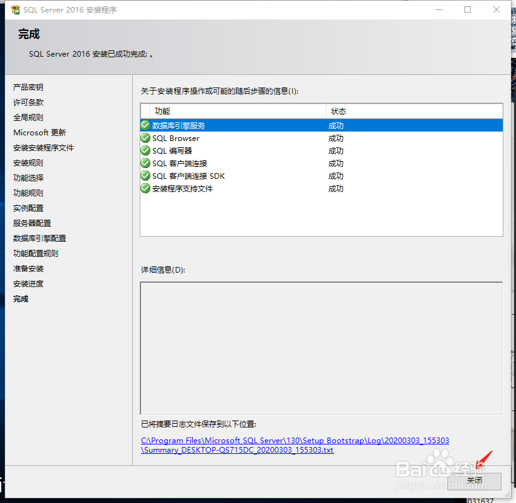Viewport: 516px width, 503px height.
Task: Click the 功能规则 step in sidebar
Action: (x=28, y=193)
